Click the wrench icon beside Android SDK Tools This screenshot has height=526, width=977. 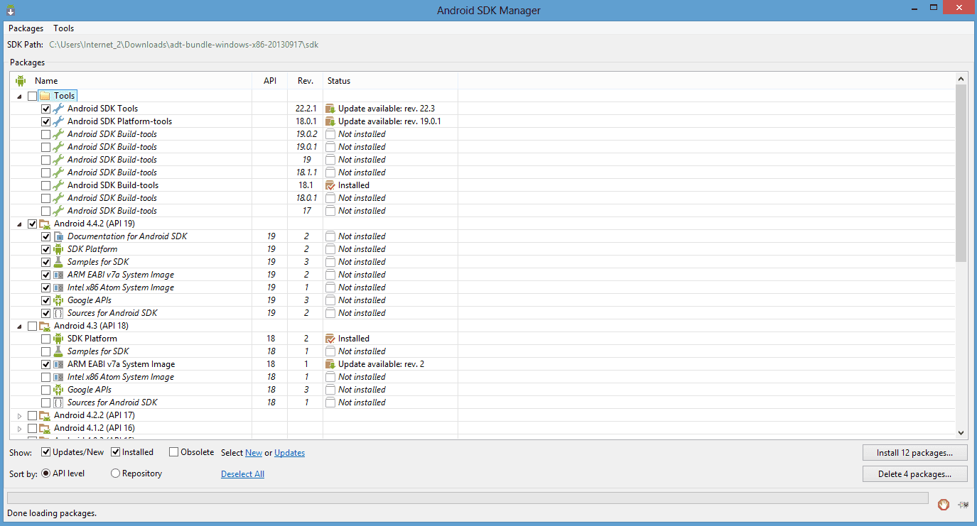pos(58,109)
